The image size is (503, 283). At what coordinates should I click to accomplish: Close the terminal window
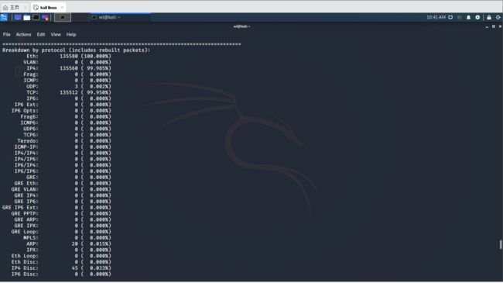coord(500,26)
